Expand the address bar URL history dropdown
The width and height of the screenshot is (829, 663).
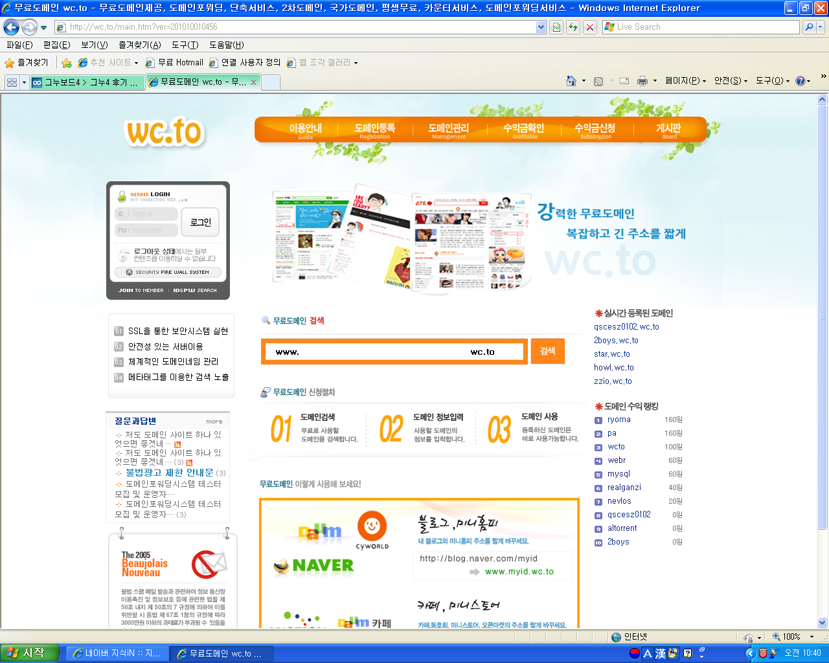tap(541, 27)
